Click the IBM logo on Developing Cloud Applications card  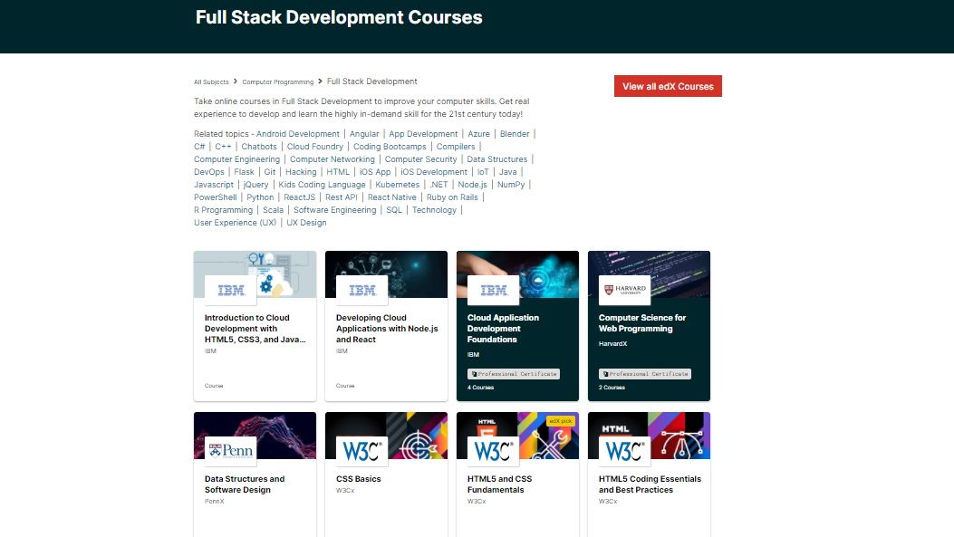[361, 290]
